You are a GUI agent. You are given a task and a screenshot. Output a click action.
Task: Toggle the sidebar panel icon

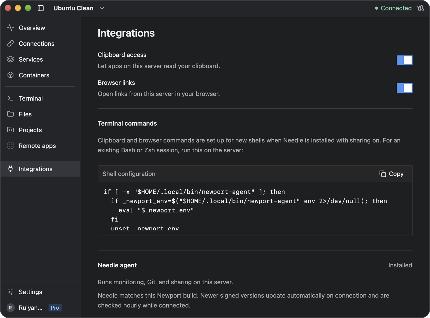(x=41, y=8)
